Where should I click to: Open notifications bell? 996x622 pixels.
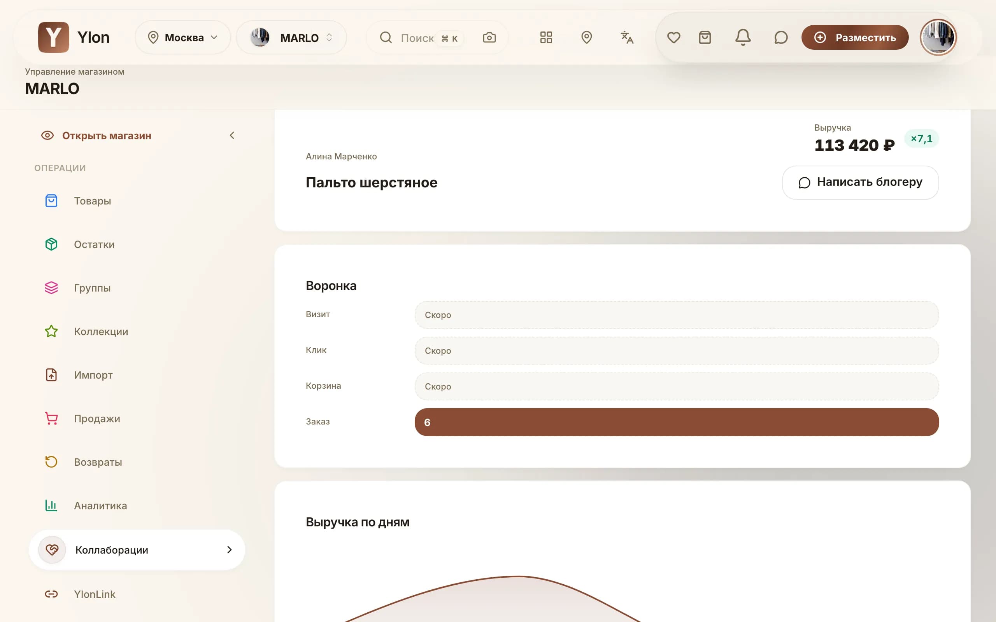click(743, 37)
